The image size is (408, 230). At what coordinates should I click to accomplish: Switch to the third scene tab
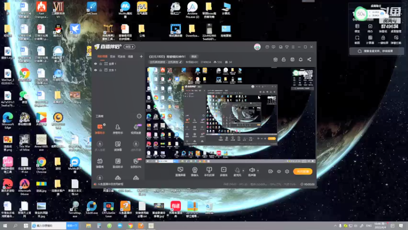point(121,56)
